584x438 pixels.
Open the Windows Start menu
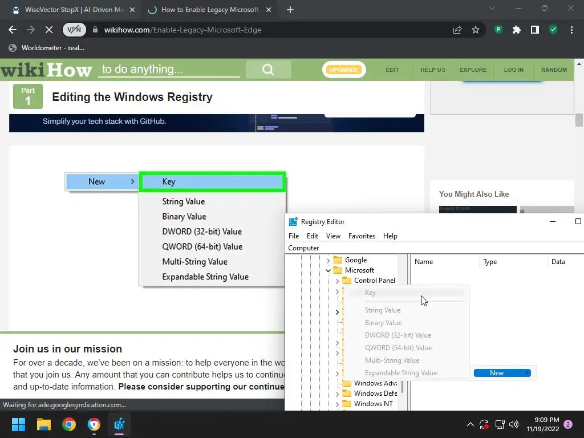pyautogui.click(x=18, y=424)
